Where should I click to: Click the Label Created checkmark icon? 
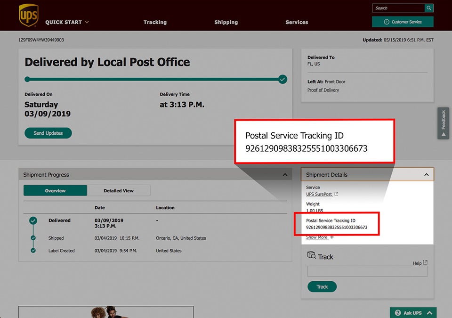[33, 251]
